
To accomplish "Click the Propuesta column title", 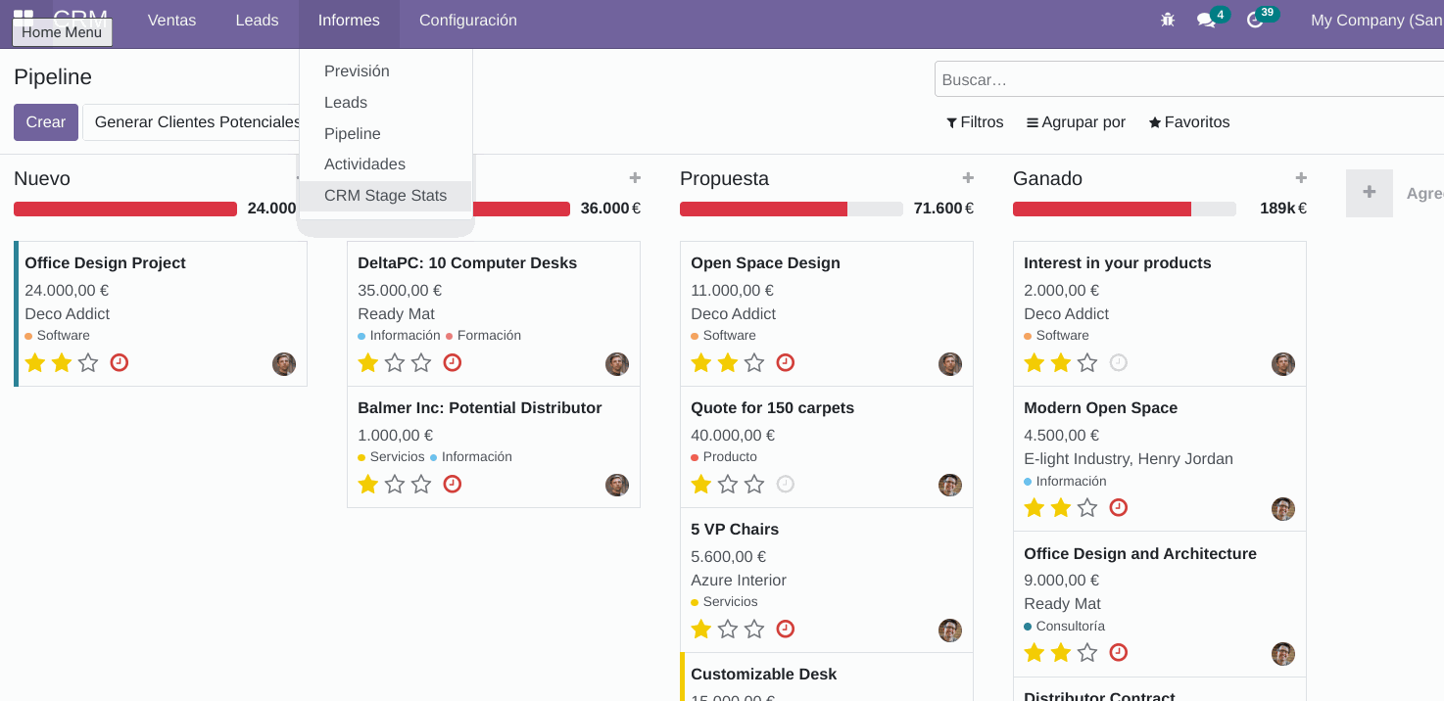I will (724, 179).
